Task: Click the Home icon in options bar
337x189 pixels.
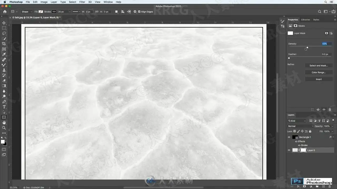Action: pos(5,12)
